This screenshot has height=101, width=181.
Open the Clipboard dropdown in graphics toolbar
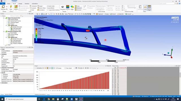[x=100, y=14]
